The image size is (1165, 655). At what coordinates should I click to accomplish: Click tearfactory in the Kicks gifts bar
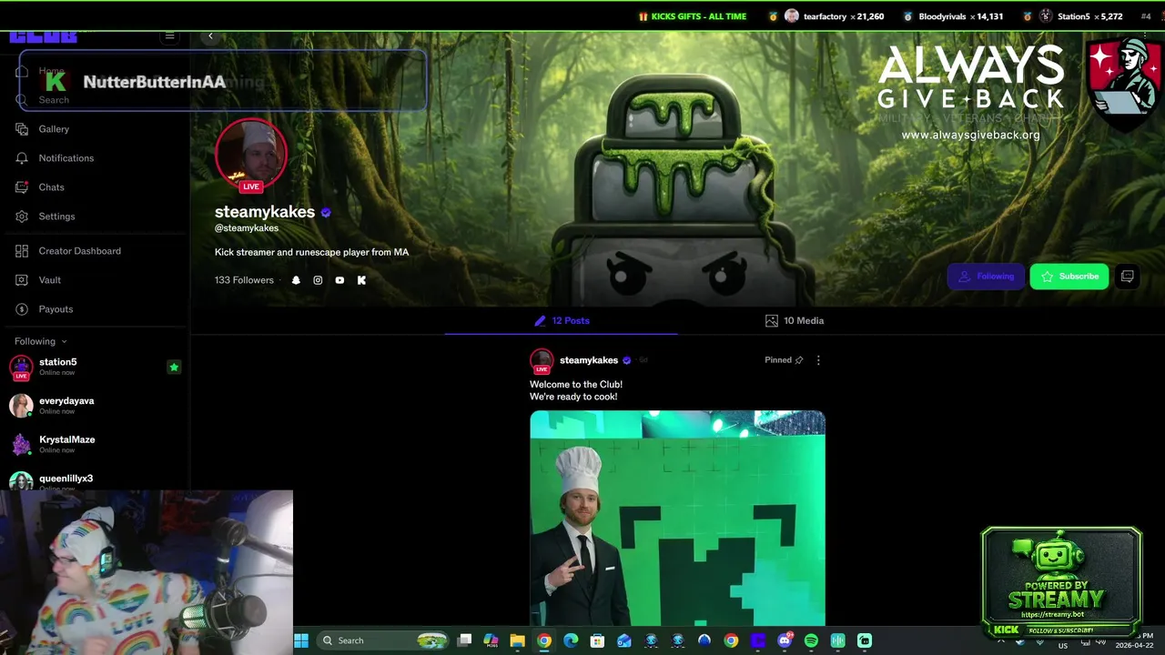point(825,16)
